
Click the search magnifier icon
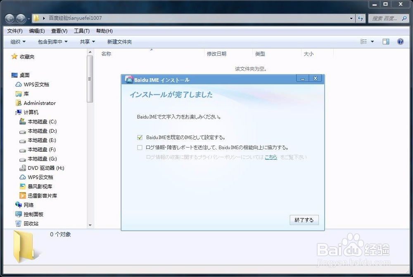click(x=404, y=18)
